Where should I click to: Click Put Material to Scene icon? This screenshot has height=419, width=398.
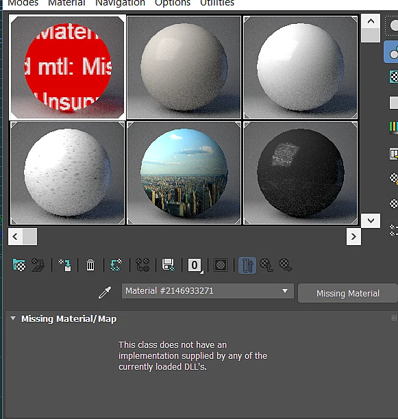point(38,265)
